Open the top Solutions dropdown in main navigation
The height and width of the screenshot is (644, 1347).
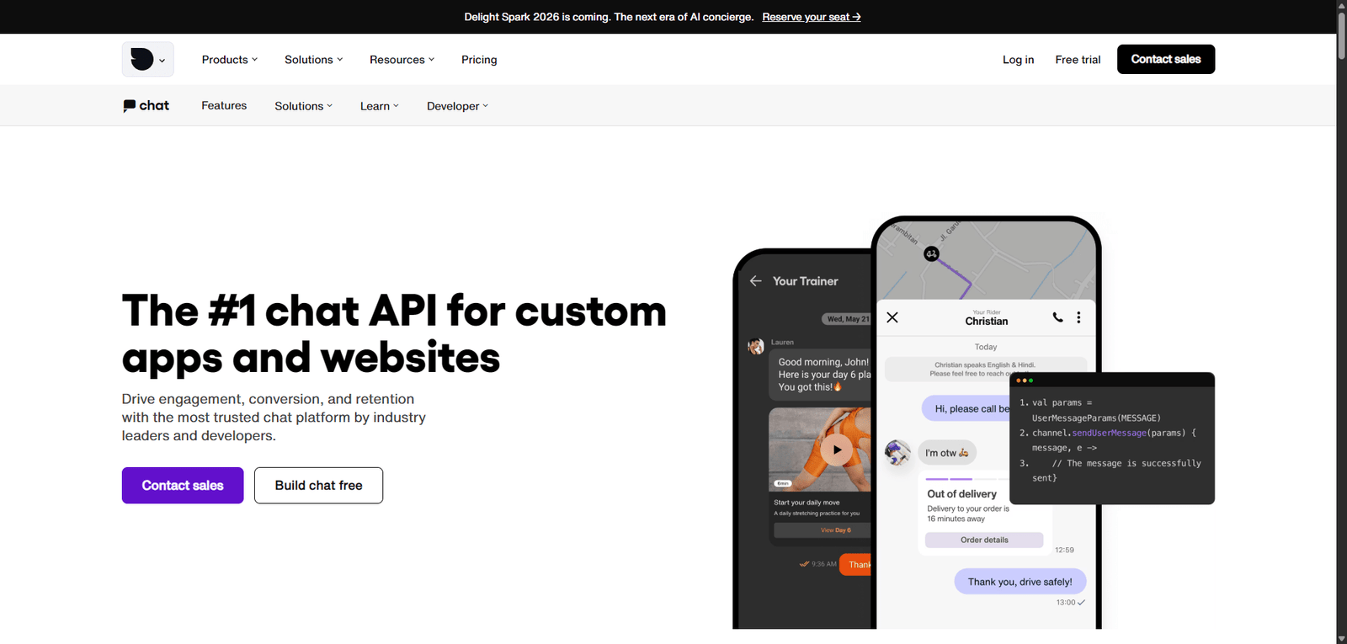coord(313,60)
